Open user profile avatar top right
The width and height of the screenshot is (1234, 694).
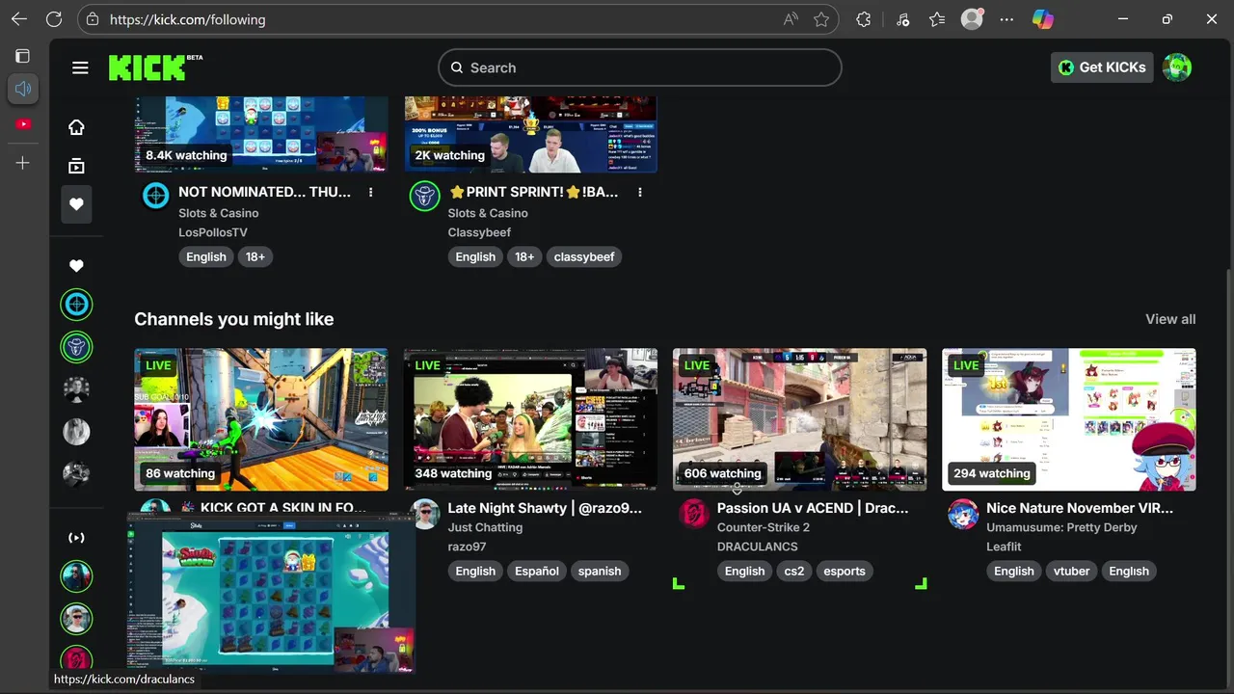tap(1177, 67)
